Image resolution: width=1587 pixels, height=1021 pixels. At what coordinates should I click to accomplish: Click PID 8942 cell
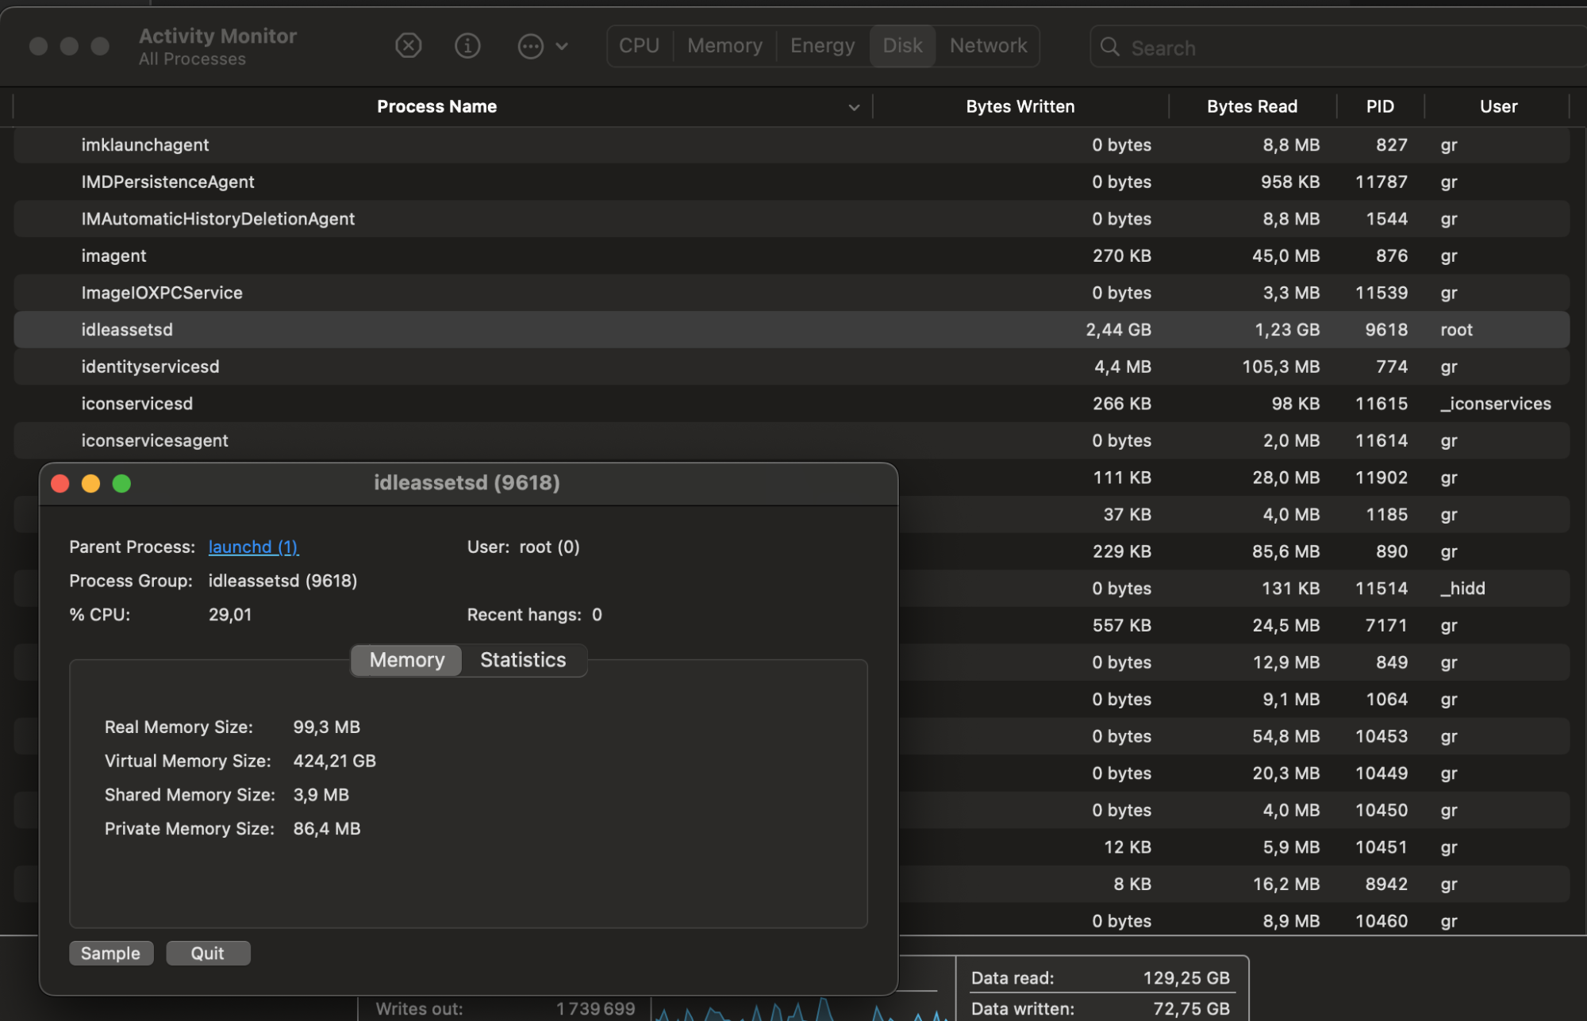[x=1386, y=884]
